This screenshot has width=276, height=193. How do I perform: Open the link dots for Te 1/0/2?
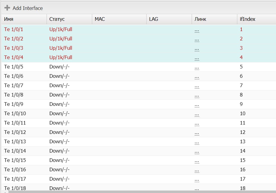tap(197, 40)
